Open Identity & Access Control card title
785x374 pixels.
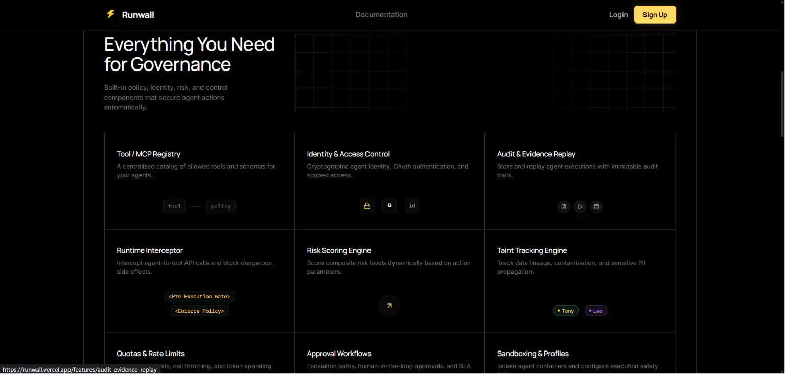click(x=349, y=154)
